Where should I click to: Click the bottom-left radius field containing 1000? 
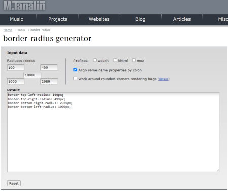[x=16, y=81]
